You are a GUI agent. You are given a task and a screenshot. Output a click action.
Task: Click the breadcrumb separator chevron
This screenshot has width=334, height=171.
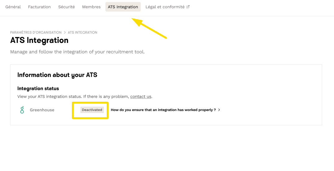click(65, 32)
